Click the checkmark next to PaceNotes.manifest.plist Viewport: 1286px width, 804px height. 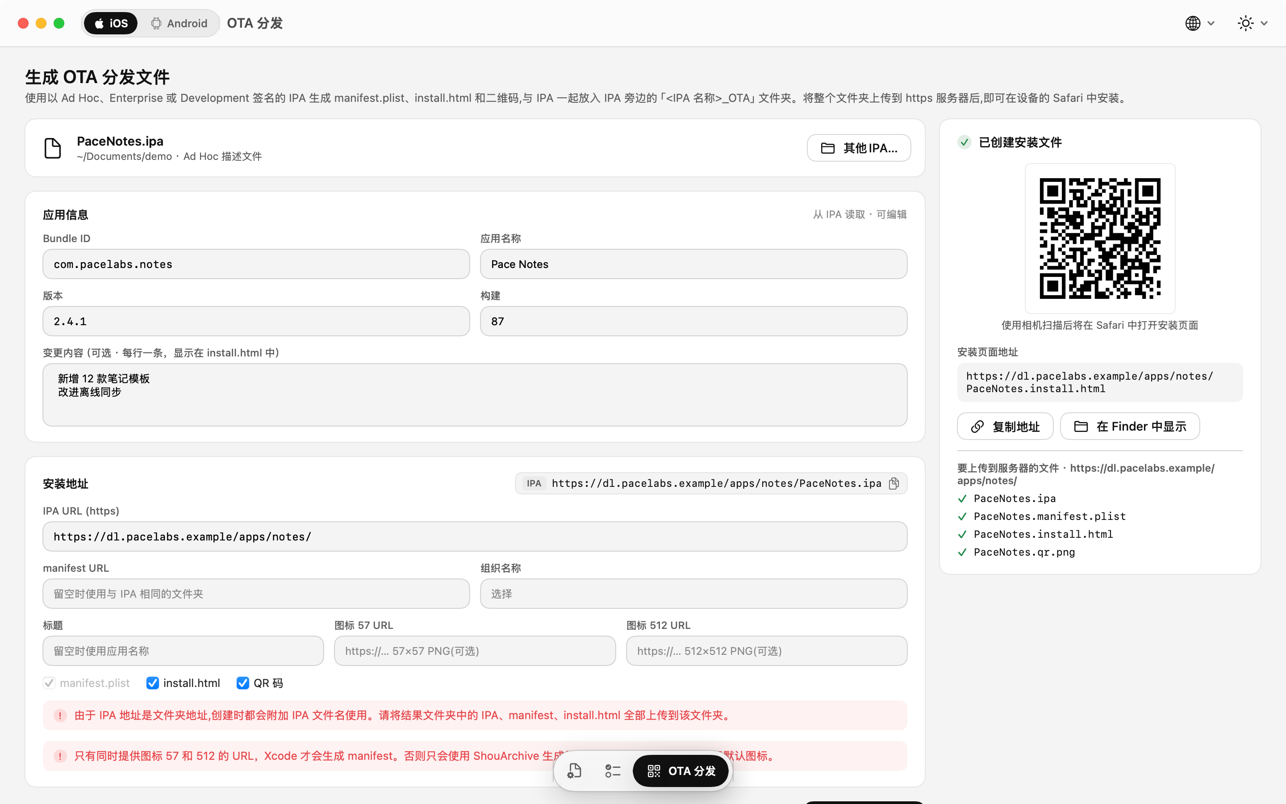point(962,516)
